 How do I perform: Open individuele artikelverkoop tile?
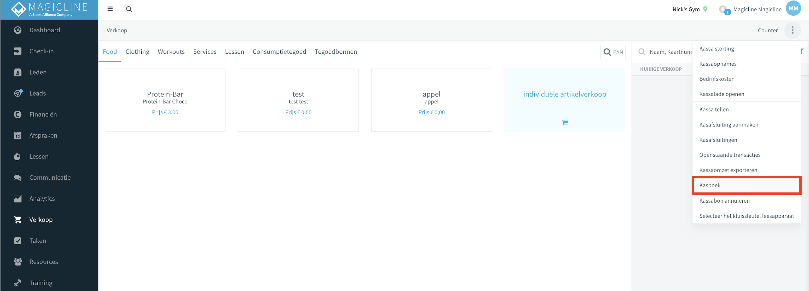coord(565,100)
